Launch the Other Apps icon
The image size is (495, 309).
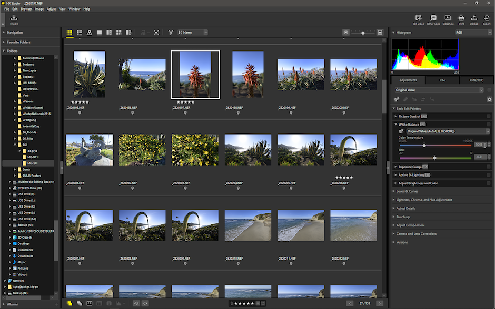pos(433,19)
